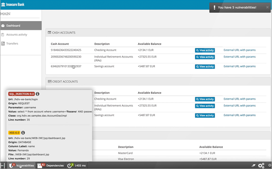View activity for Credit Savings account
Image resolution: width=272 pixels, height=169 pixels.
[x=205, y=116]
